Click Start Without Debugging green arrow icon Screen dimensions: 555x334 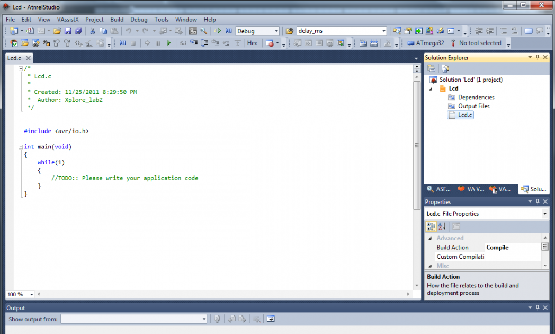[218, 31]
